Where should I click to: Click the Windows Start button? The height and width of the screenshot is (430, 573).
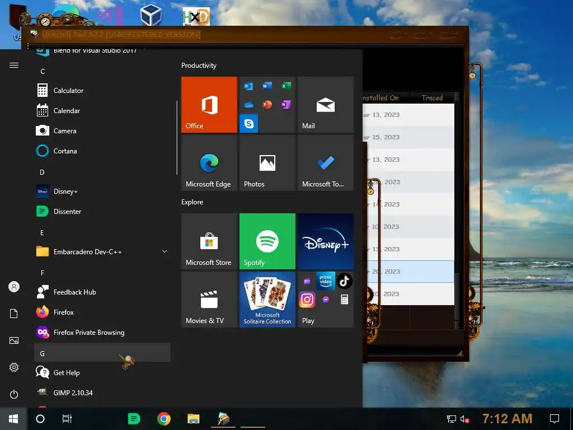pos(13,419)
